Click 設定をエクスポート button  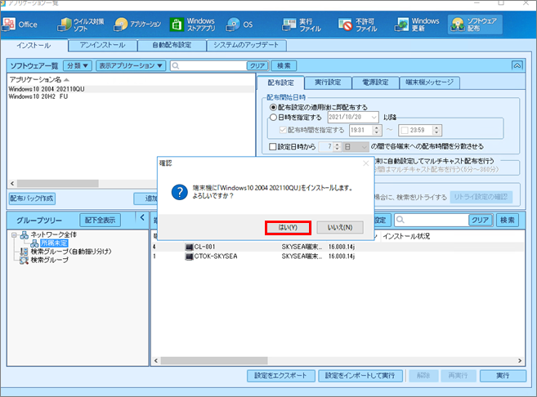point(280,376)
